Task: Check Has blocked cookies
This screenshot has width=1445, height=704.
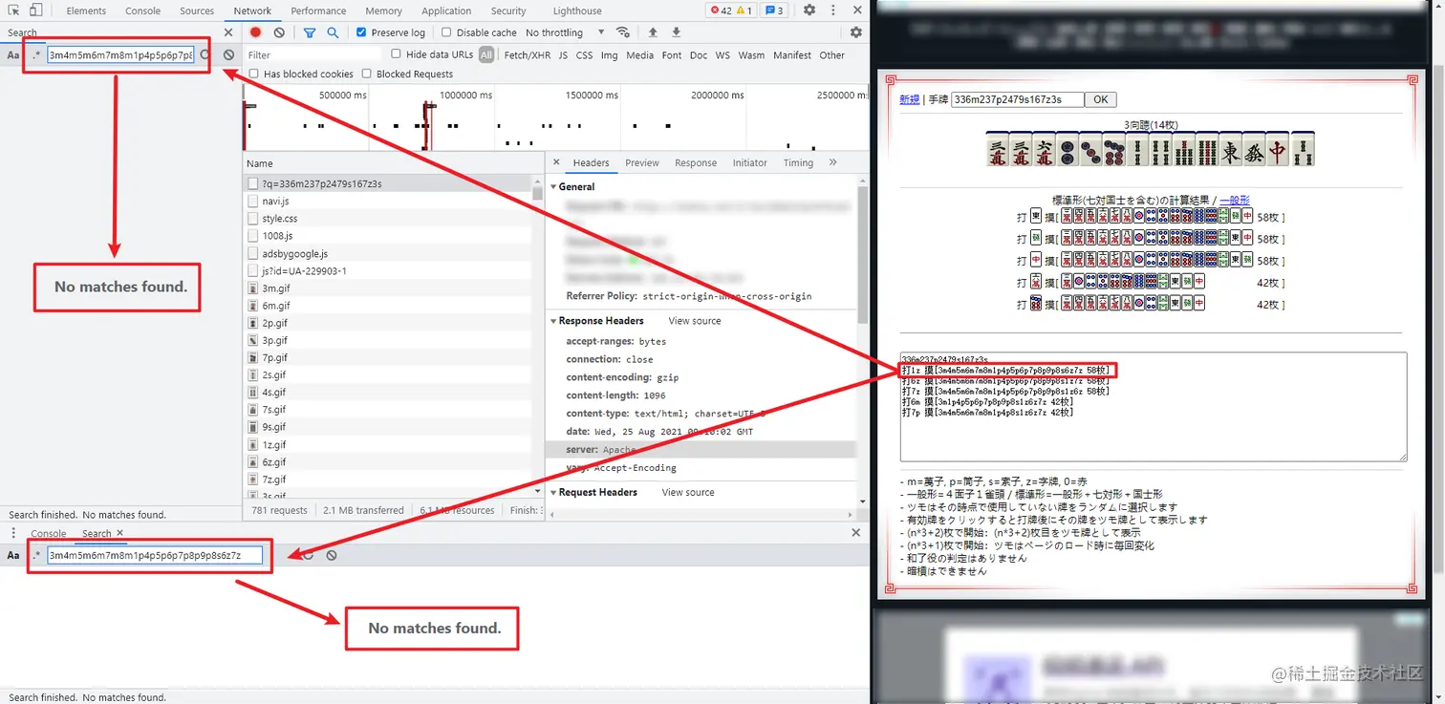Action: tap(254, 74)
